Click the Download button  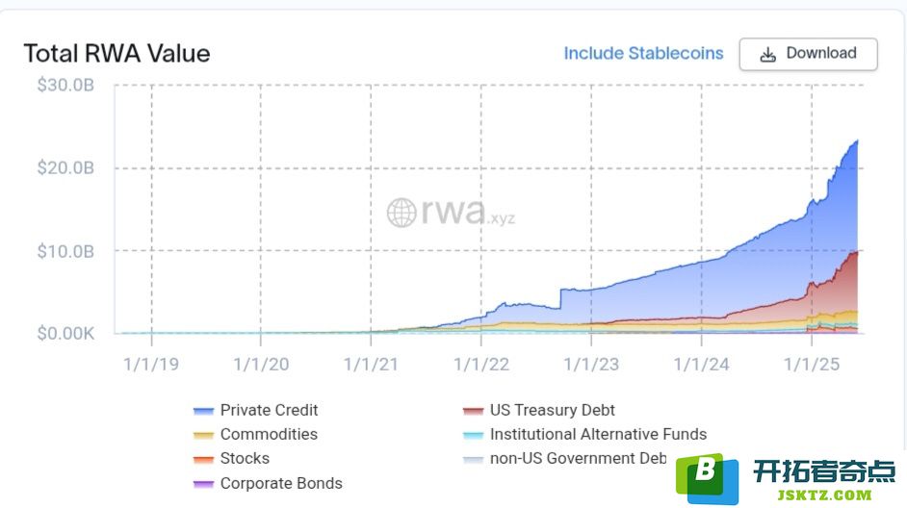click(808, 54)
